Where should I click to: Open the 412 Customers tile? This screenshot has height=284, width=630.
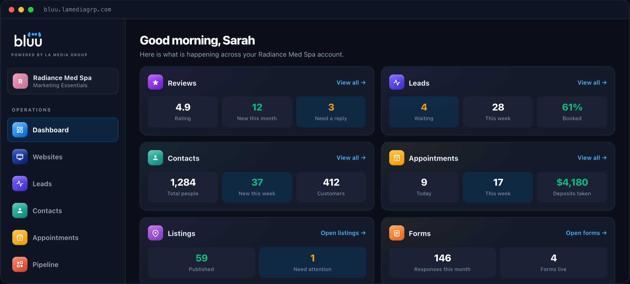pyautogui.click(x=331, y=187)
